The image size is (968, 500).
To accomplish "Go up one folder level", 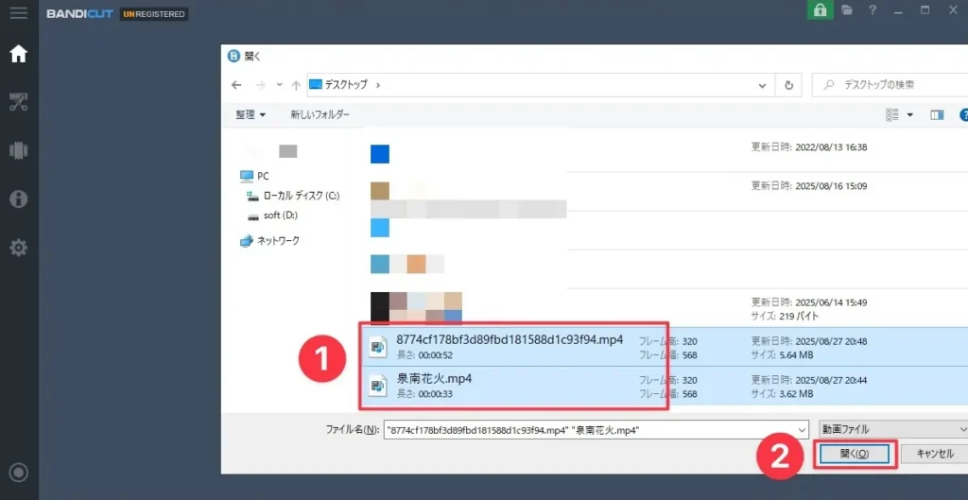I will tap(296, 85).
